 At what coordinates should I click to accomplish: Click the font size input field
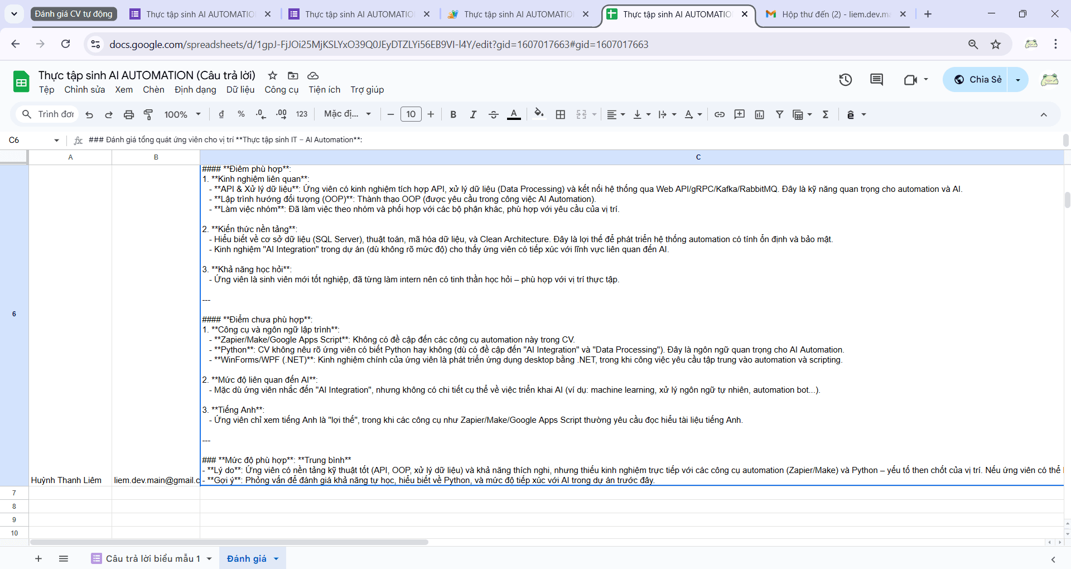(x=411, y=114)
